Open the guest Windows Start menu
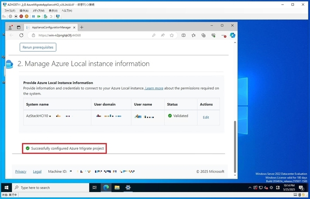This screenshot has width=310, height=199. (6, 187)
